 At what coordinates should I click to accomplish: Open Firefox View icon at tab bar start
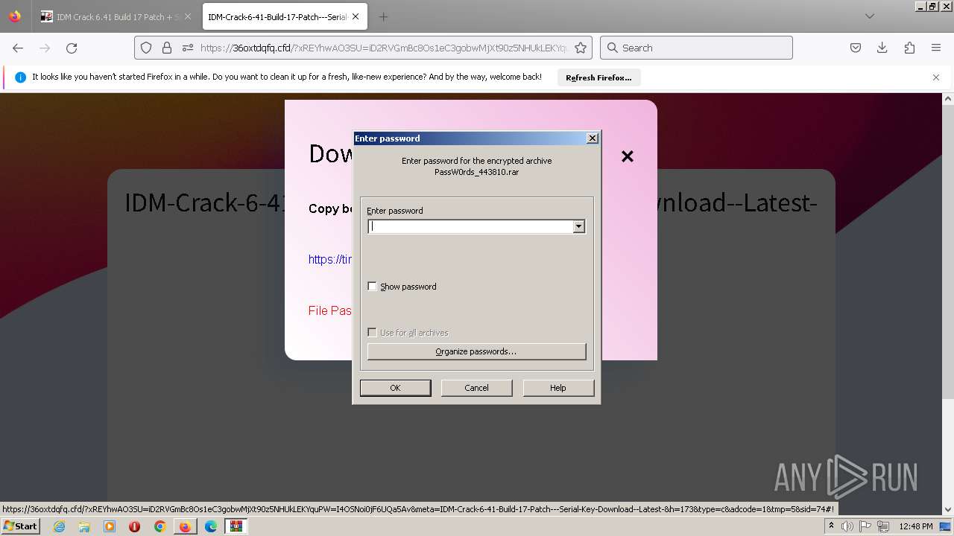[15, 16]
